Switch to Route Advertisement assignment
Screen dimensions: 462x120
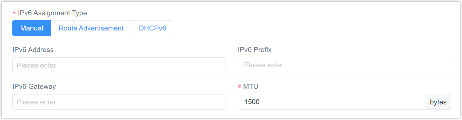coord(91,28)
